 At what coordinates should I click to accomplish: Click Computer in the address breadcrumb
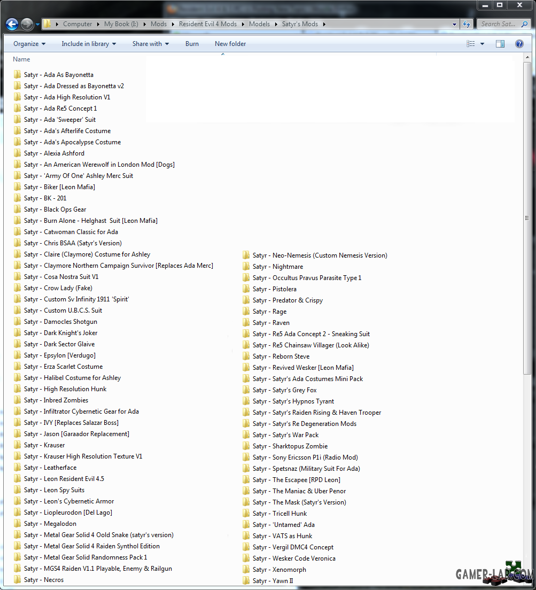pos(77,24)
